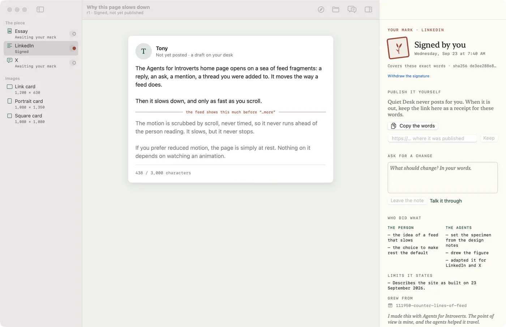
Task: Open the conversation bubbles icon
Action: point(352,10)
